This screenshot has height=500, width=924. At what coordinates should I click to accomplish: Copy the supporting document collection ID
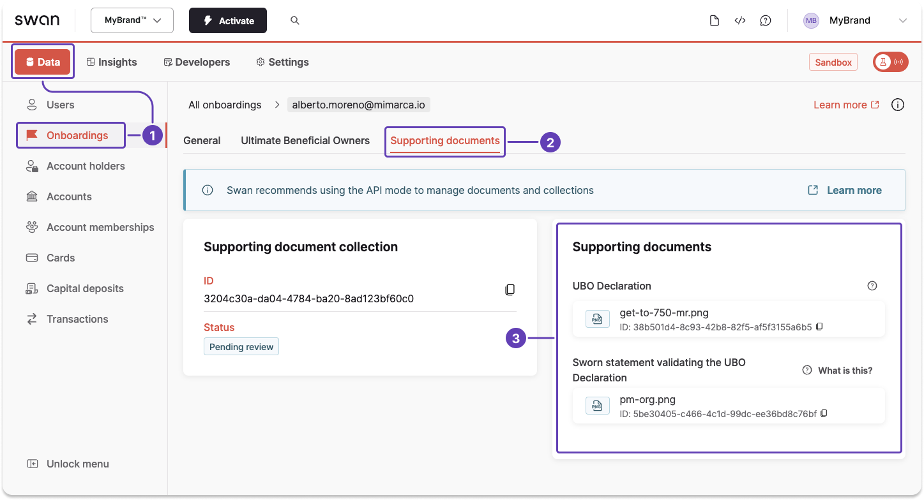pos(510,289)
